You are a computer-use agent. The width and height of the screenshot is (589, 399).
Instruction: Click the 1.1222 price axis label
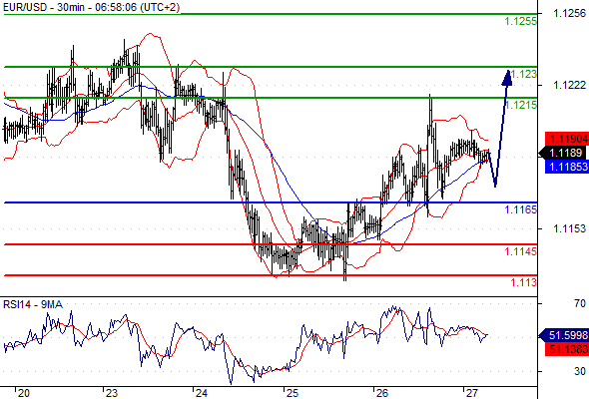click(x=569, y=85)
